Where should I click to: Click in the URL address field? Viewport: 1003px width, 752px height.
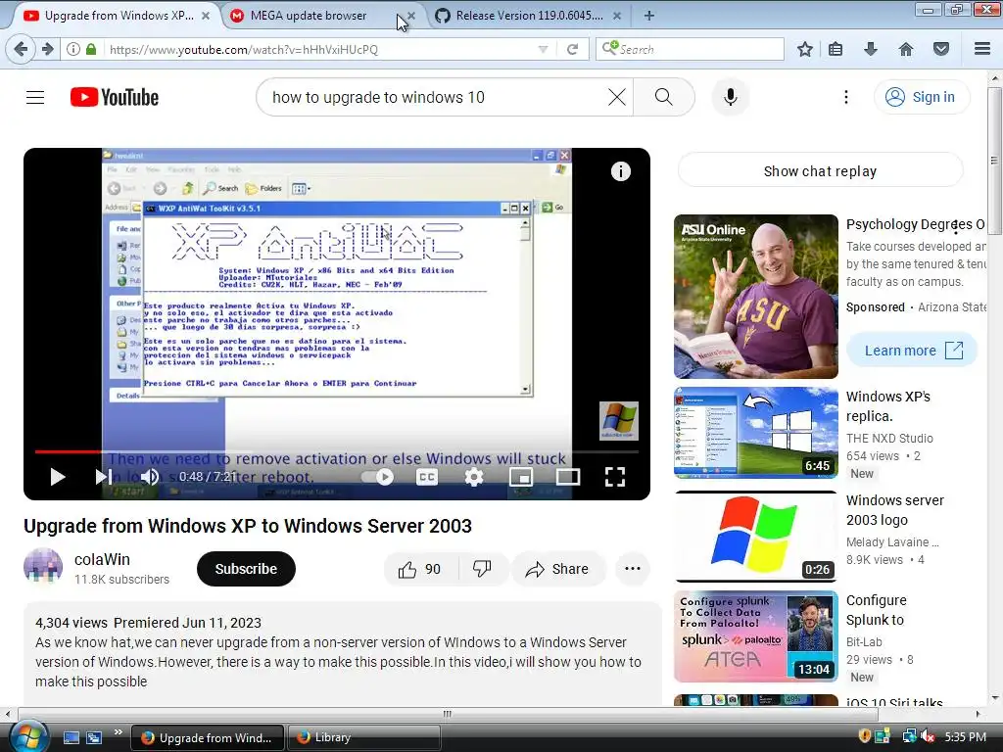click(x=320, y=49)
